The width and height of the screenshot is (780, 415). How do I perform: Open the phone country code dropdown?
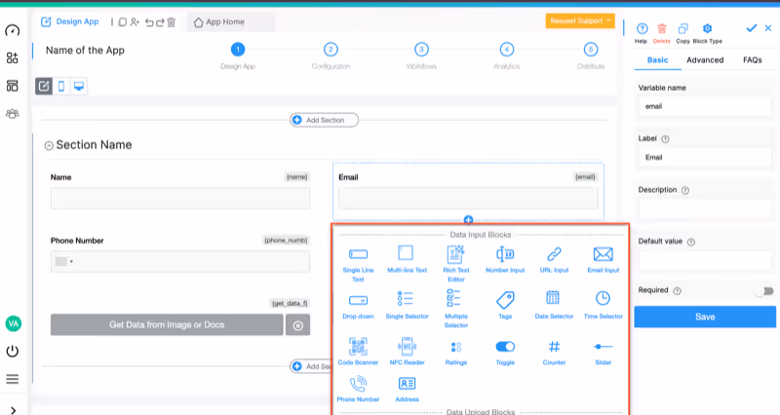pos(64,261)
